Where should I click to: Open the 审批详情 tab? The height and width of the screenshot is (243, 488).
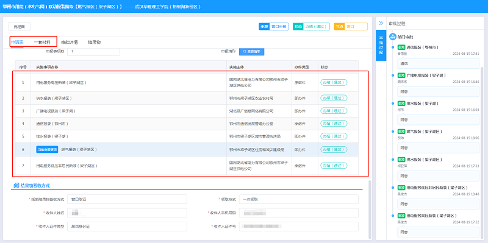point(70,42)
